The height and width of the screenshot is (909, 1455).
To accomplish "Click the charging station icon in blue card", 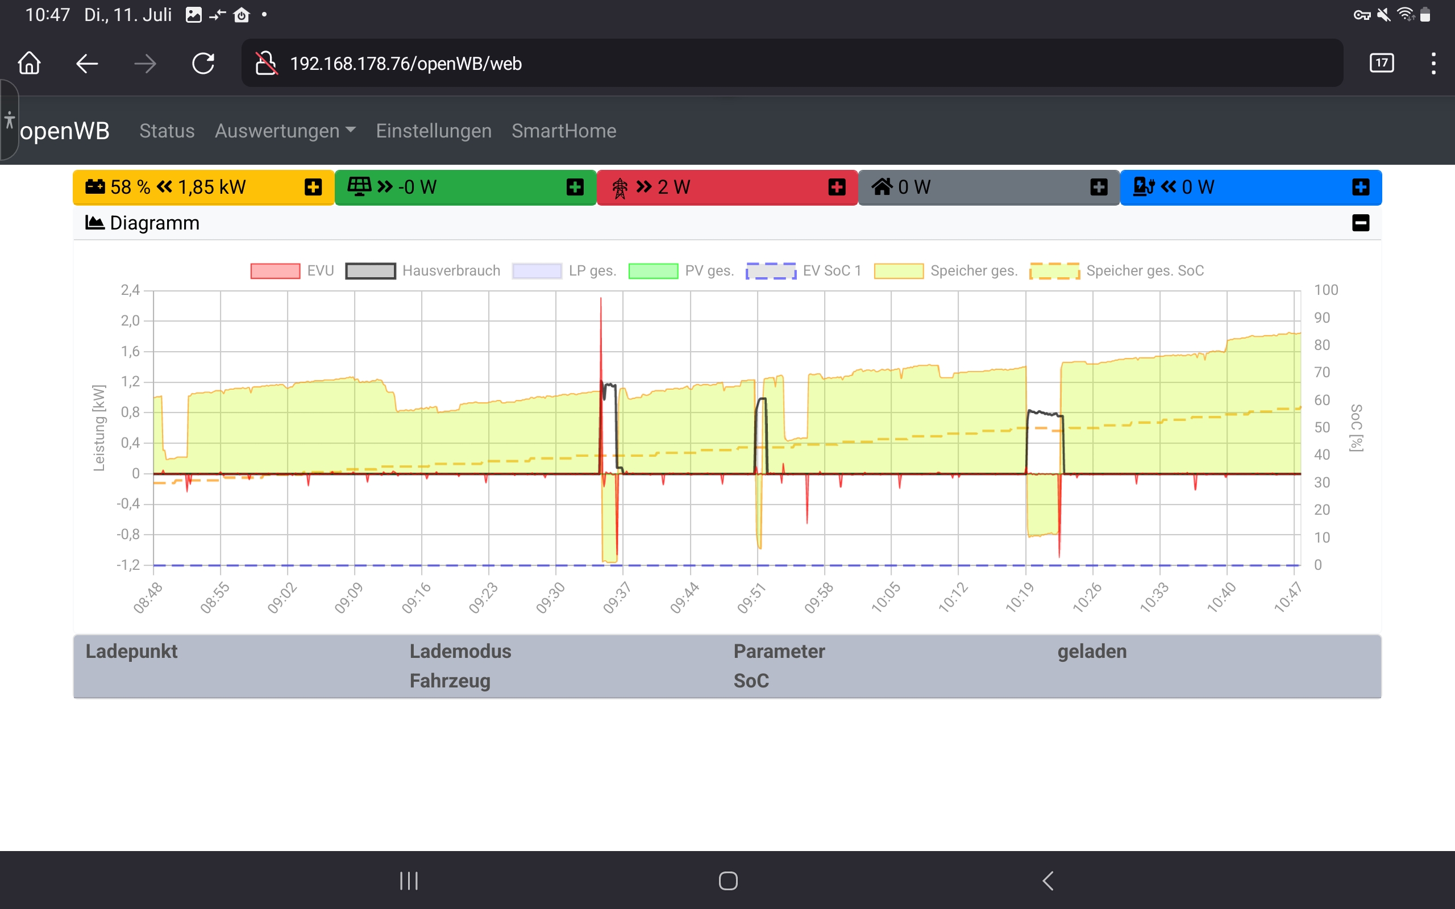I will click(x=1143, y=187).
